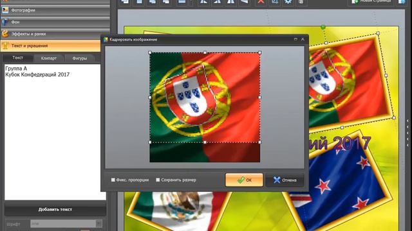412x231 pixels.
Task: Click the right-middle crop handle
Action: pyautogui.click(x=260, y=98)
